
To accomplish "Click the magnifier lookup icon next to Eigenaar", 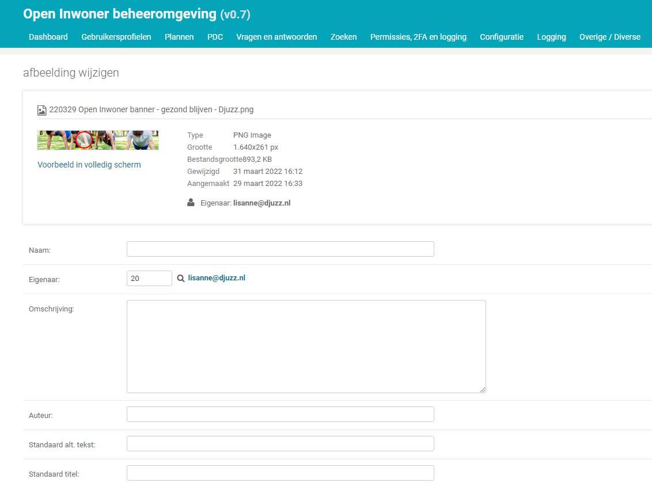I will 181,278.
